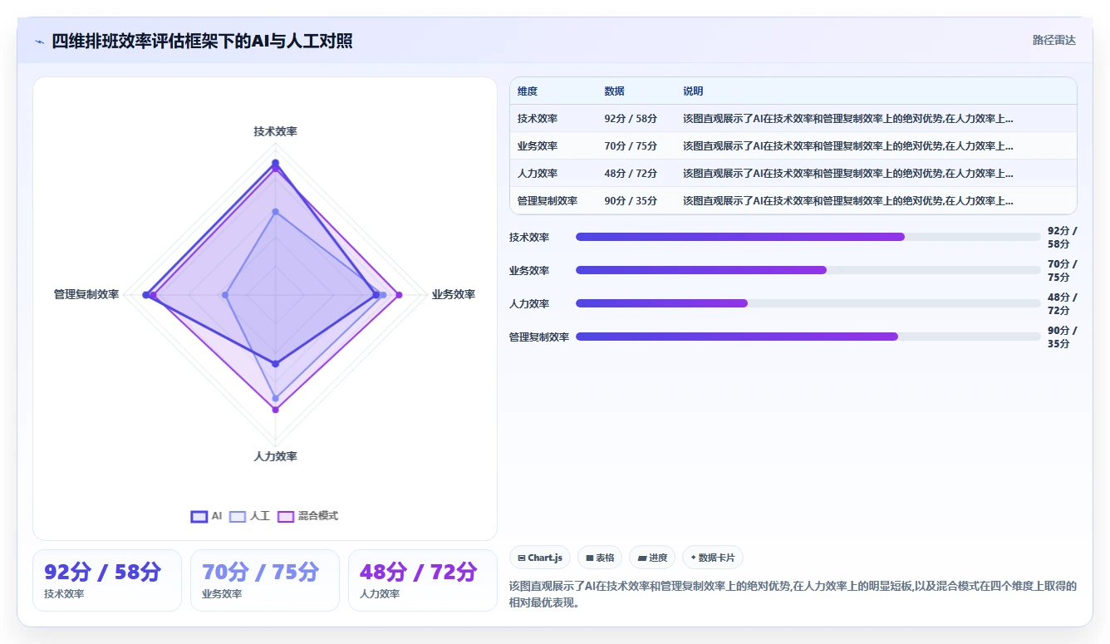Click the 人力效率 progress bar
Screen dimensions: 1110x644
click(808, 303)
